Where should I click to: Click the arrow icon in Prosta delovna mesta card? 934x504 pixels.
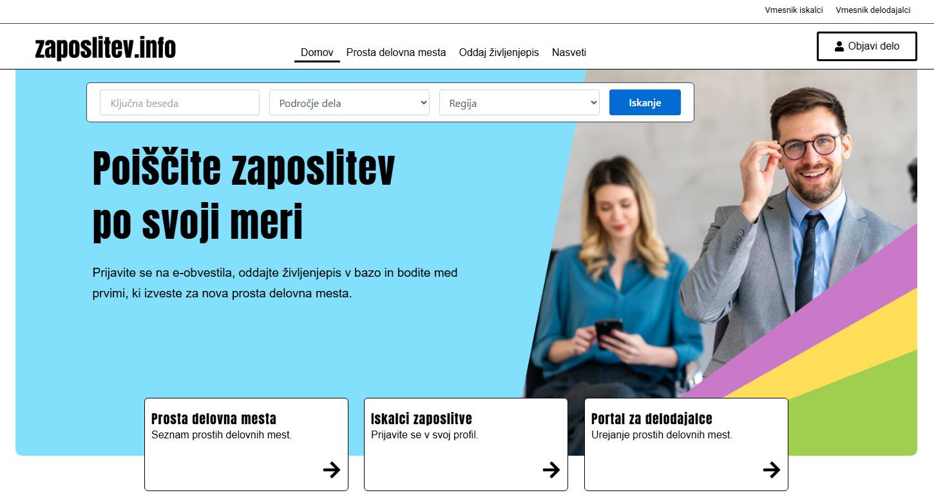332,470
